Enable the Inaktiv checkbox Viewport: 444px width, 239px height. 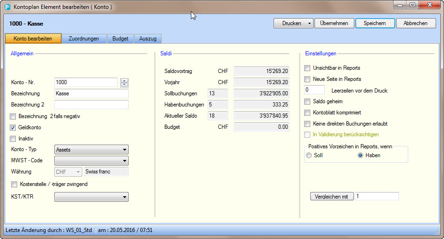13,139
